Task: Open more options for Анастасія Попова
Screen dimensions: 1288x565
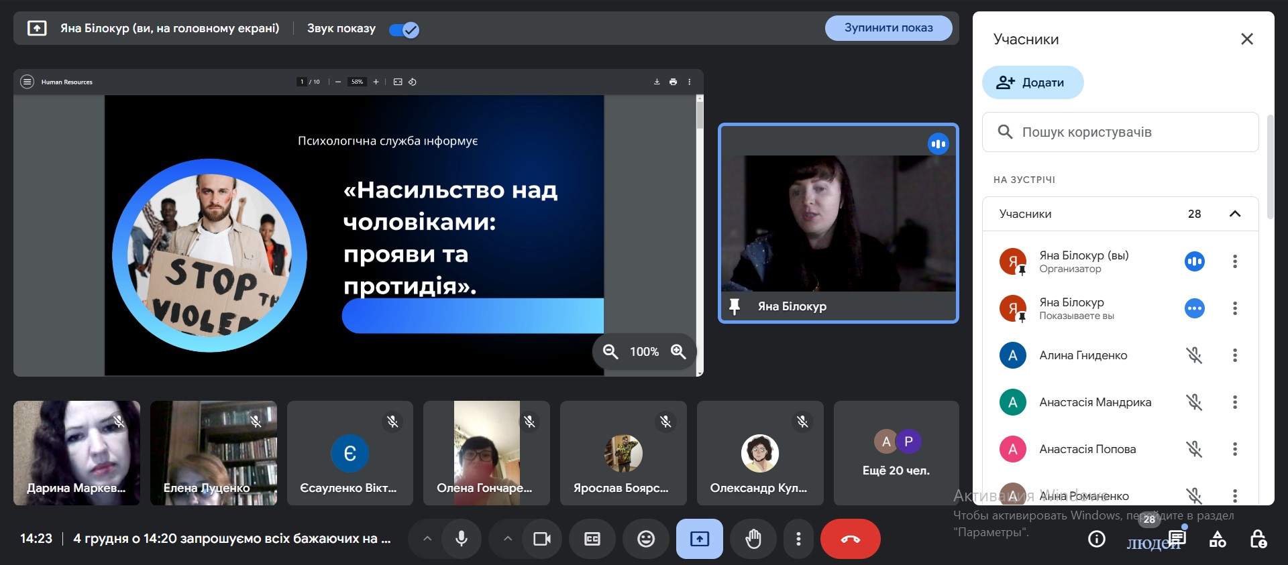Action: 1234,449
